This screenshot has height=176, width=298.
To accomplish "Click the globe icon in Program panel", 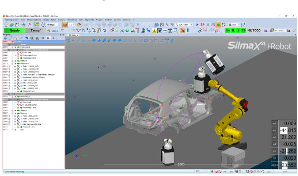I will pos(5,38).
